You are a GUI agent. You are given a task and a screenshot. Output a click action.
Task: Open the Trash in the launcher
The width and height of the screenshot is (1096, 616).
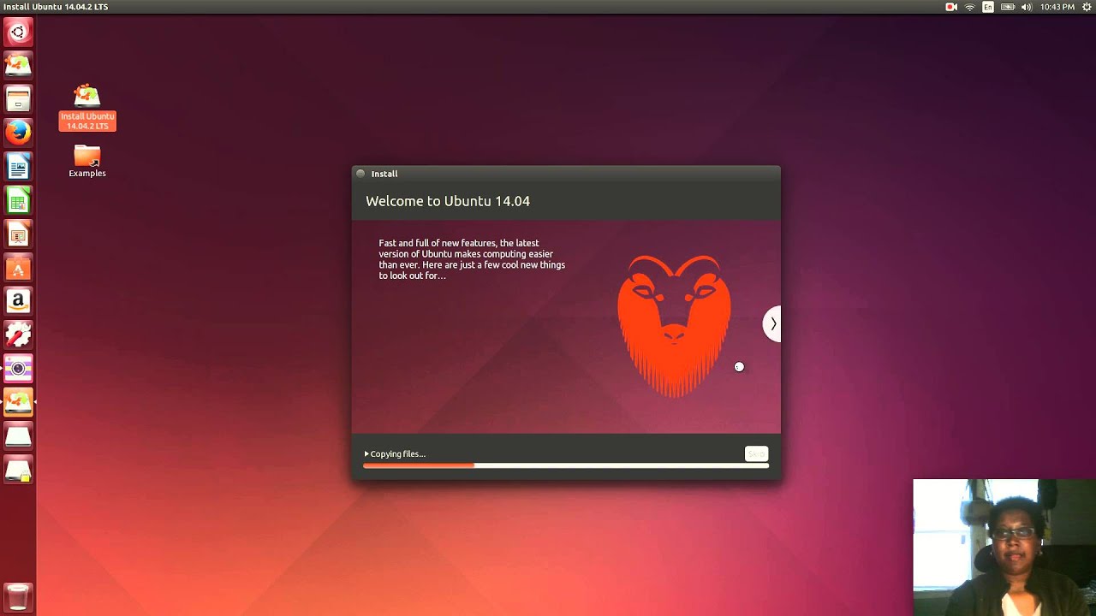tap(18, 597)
